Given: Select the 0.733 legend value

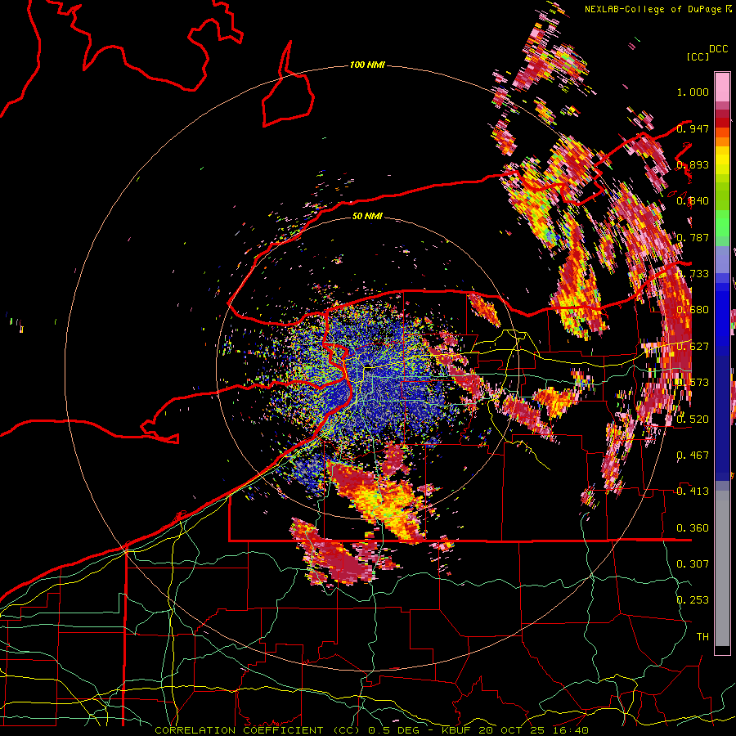Looking at the screenshot, I should pos(693,274).
